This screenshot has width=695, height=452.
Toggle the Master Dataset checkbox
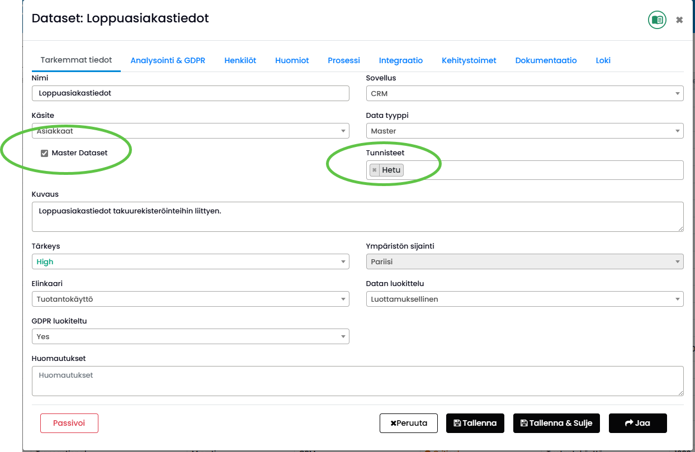click(x=45, y=153)
